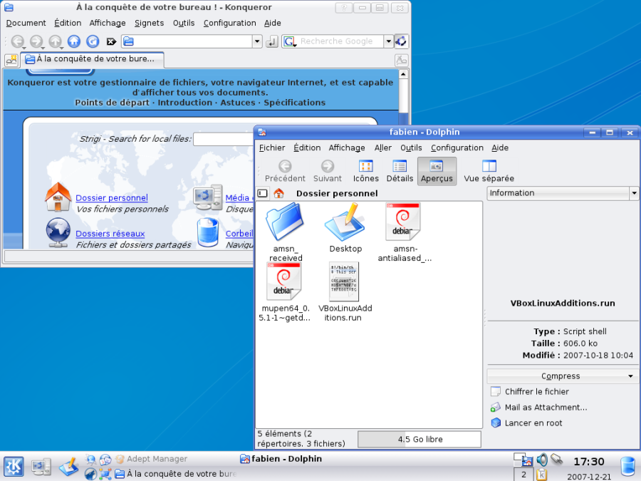The height and width of the screenshot is (481, 641).
Task: Go to Home folder in Konqueror toolbar
Action: click(74, 41)
